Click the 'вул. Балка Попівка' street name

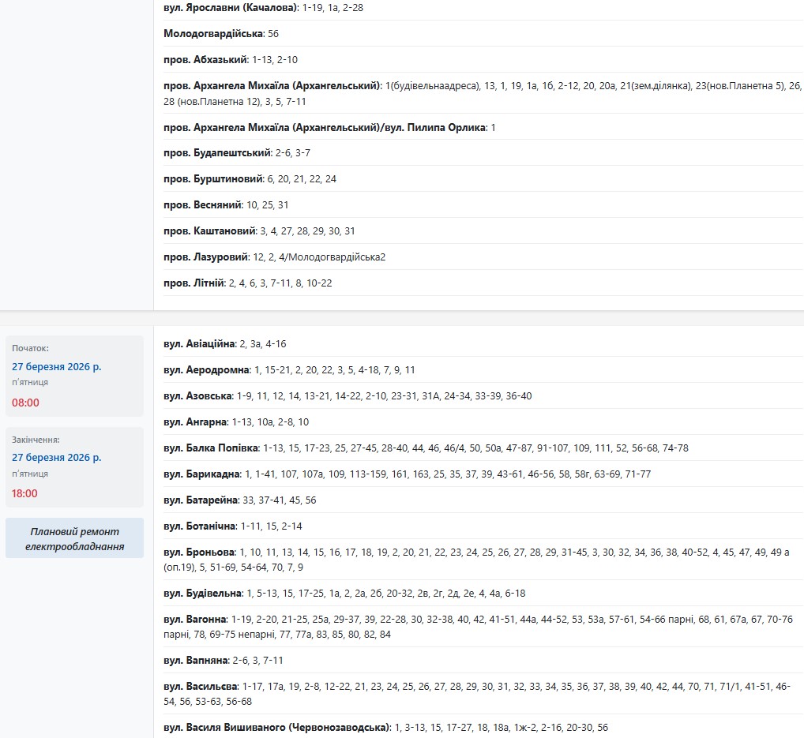coord(211,448)
